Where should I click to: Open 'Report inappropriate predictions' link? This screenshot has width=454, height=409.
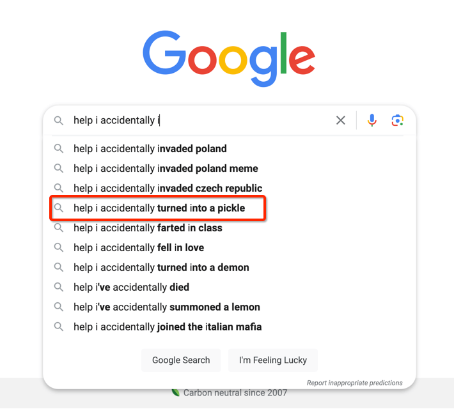pyautogui.click(x=354, y=383)
